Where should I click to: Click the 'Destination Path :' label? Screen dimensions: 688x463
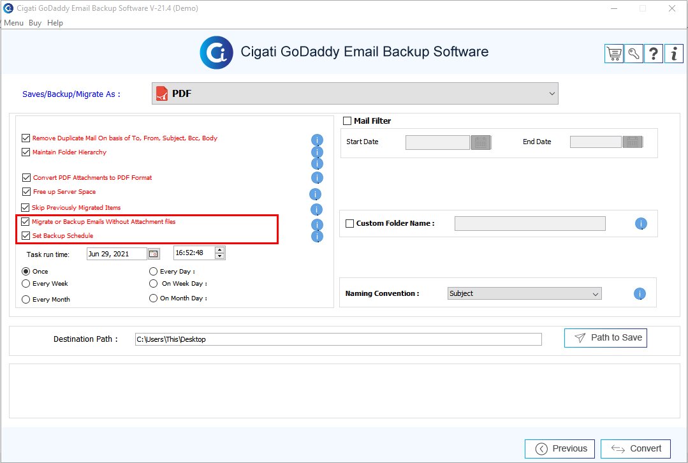tap(85, 339)
